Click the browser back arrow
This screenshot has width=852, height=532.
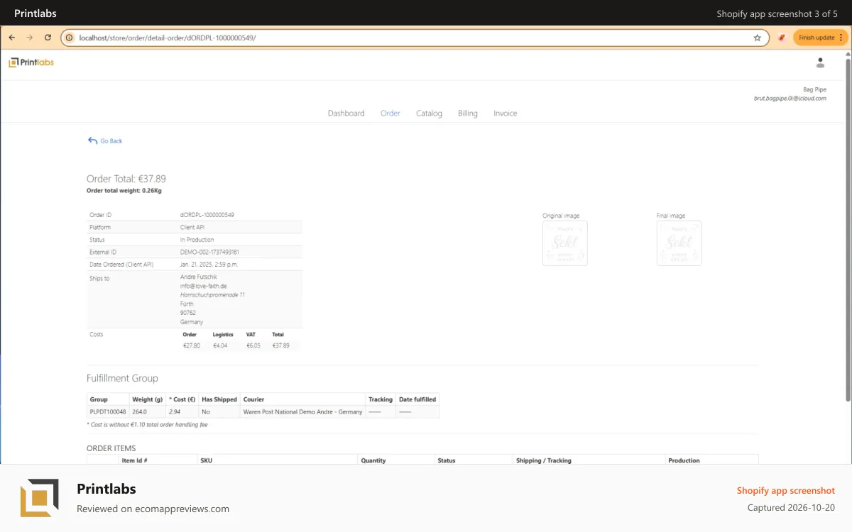tap(12, 38)
